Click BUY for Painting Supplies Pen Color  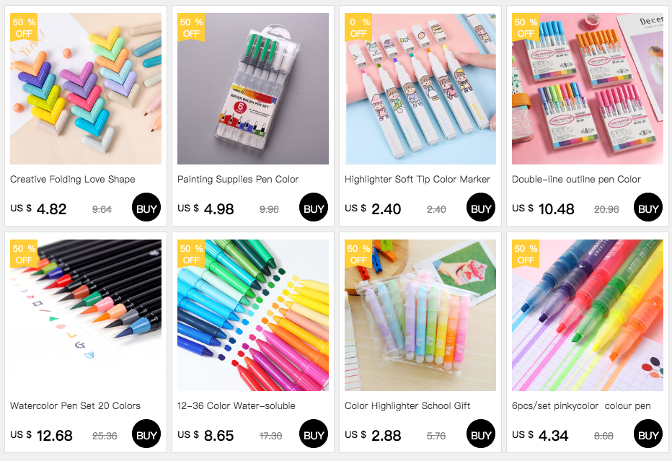pos(313,207)
